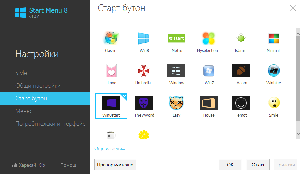
Task: Select the Winblue orb icon
Action: (x=274, y=71)
